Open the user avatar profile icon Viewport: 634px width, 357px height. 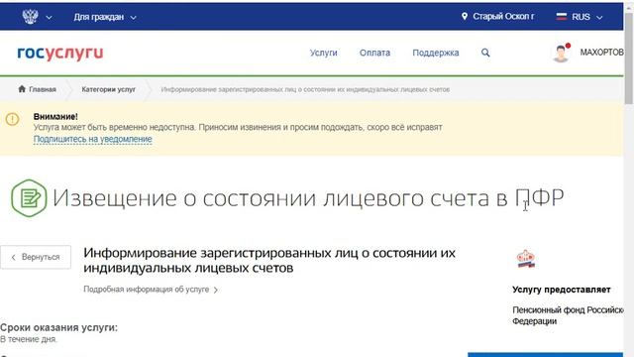pos(562,53)
